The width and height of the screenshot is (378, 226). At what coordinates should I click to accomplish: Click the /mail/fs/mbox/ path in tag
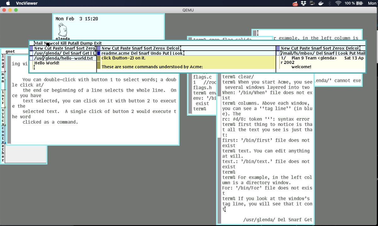click(x=297, y=53)
